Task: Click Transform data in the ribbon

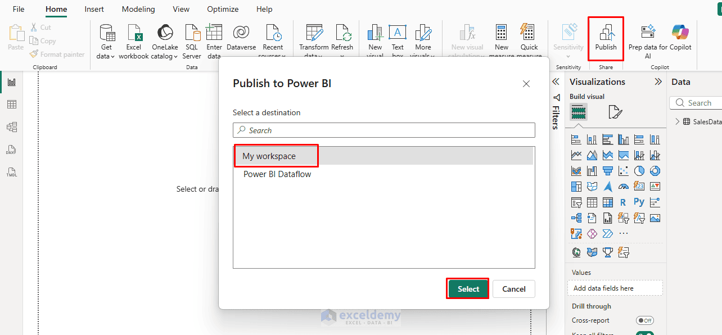Action: point(314,41)
